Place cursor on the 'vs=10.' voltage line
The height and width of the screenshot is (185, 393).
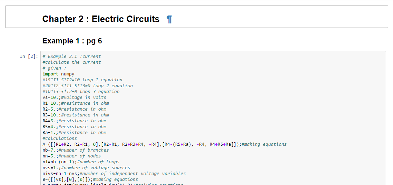74,97
